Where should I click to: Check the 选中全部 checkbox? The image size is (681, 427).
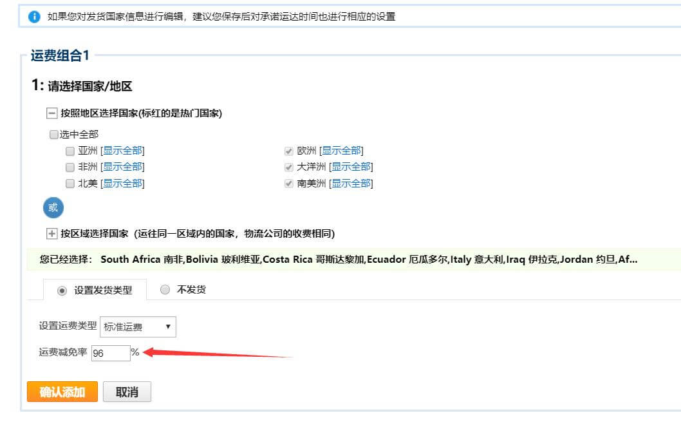54,135
